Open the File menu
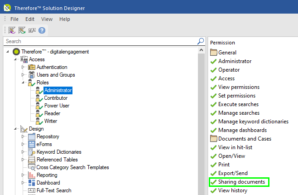Screen dimensions: 298x195 [x=14, y=19]
